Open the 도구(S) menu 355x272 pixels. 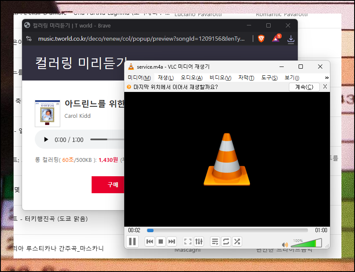269,78
